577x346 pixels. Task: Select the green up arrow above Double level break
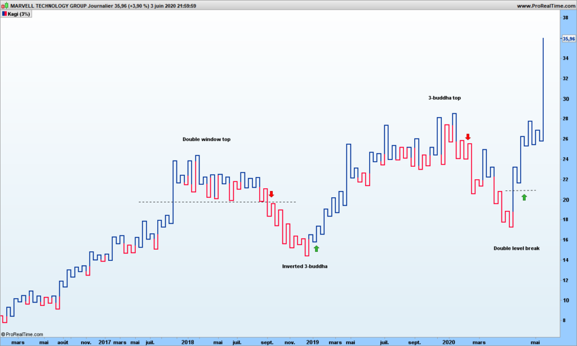(x=524, y=197)
